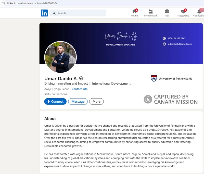Click the location text Awaji, Hyogo, Japan

[x=57, y=89]
